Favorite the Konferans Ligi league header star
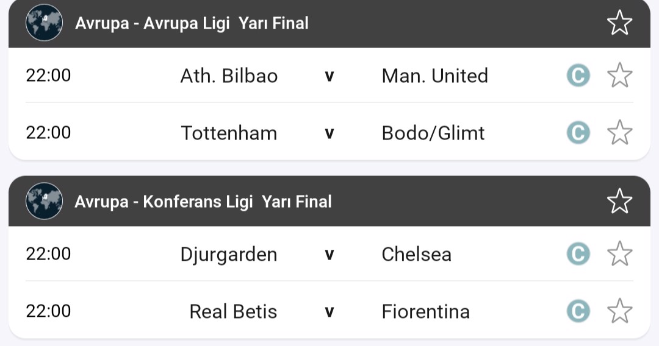The width and height of the screenshot is (659, 346). tap(619, 201)
